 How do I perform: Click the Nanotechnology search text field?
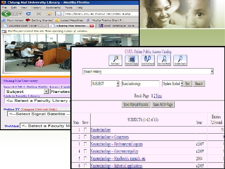[x=141, y=84]
